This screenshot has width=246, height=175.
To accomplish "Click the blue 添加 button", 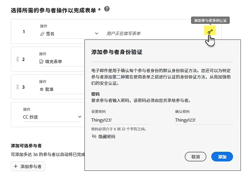I will click(x=222, y=157).
